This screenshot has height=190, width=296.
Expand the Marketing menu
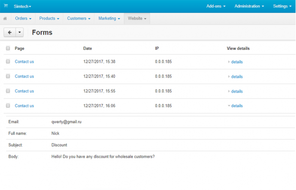tap(109, 19)
